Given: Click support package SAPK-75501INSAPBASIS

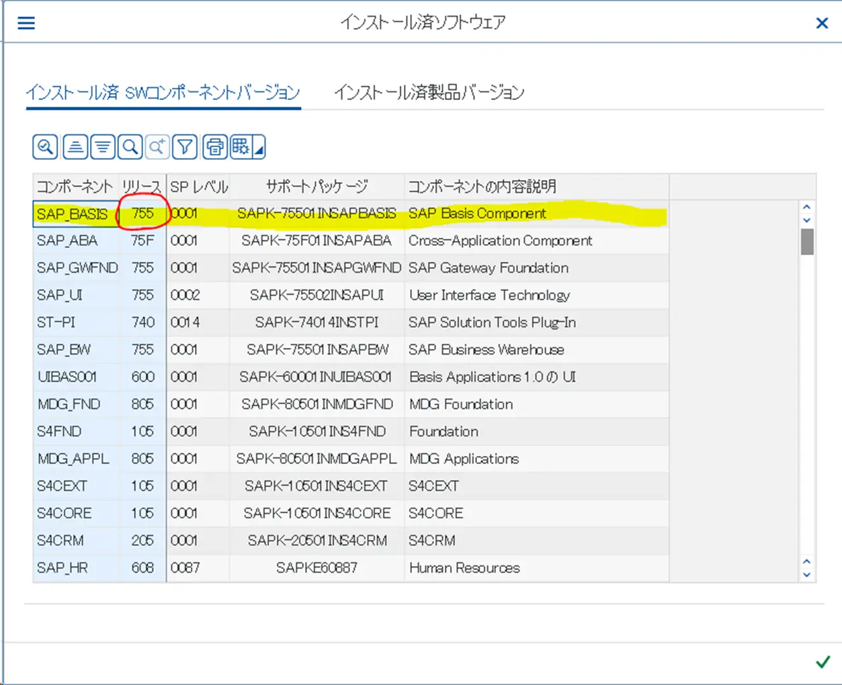Looking at the screenshot, I should 317,214.
